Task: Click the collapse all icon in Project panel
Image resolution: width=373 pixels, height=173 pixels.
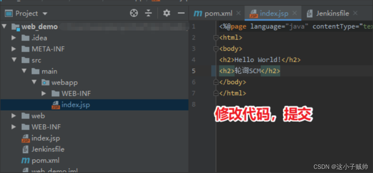Action: 148,13
